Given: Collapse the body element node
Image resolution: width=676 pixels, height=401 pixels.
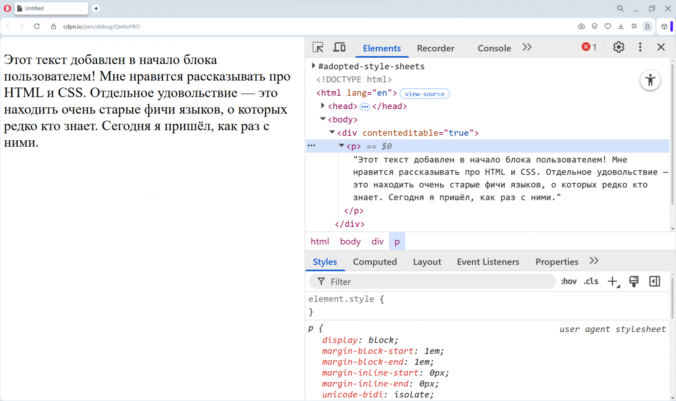Looking at the screenshot, I should click(323, 119).
